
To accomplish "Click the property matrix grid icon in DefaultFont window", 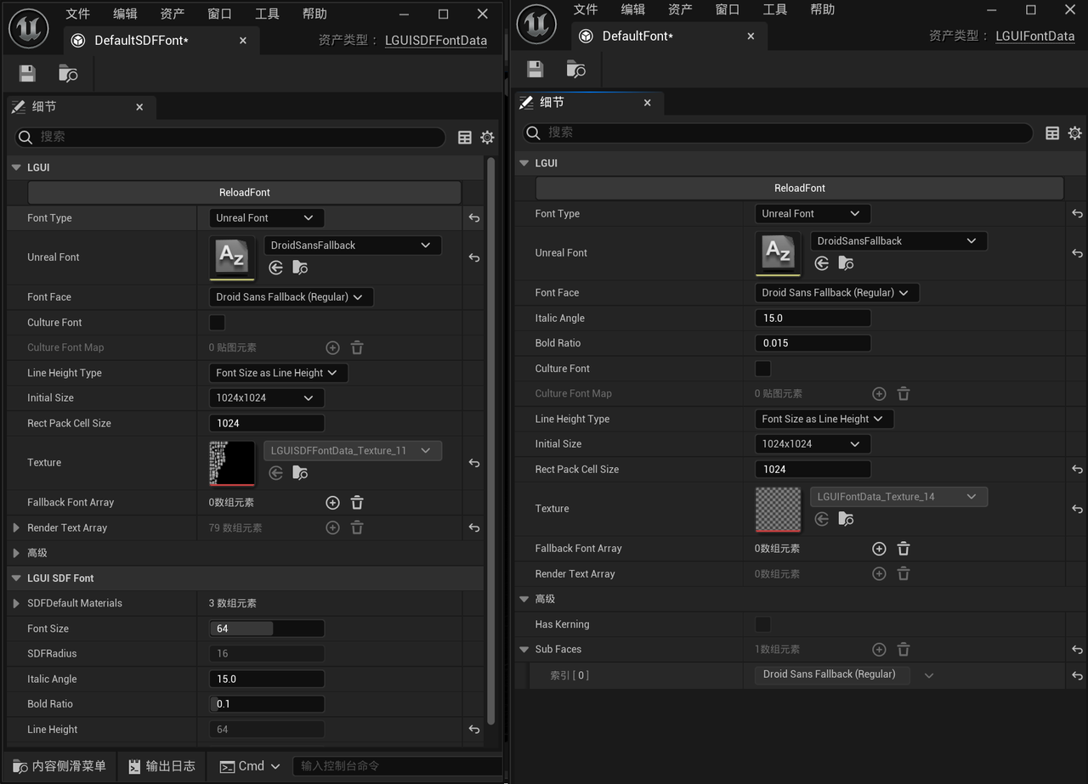I will 1052,133.
